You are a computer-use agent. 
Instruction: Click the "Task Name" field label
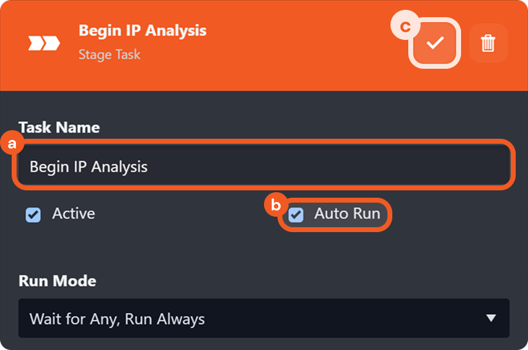59,127
